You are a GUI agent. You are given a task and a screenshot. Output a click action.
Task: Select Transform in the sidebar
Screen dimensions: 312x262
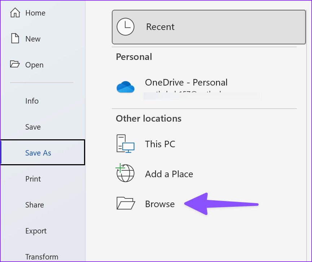point(41,257)
